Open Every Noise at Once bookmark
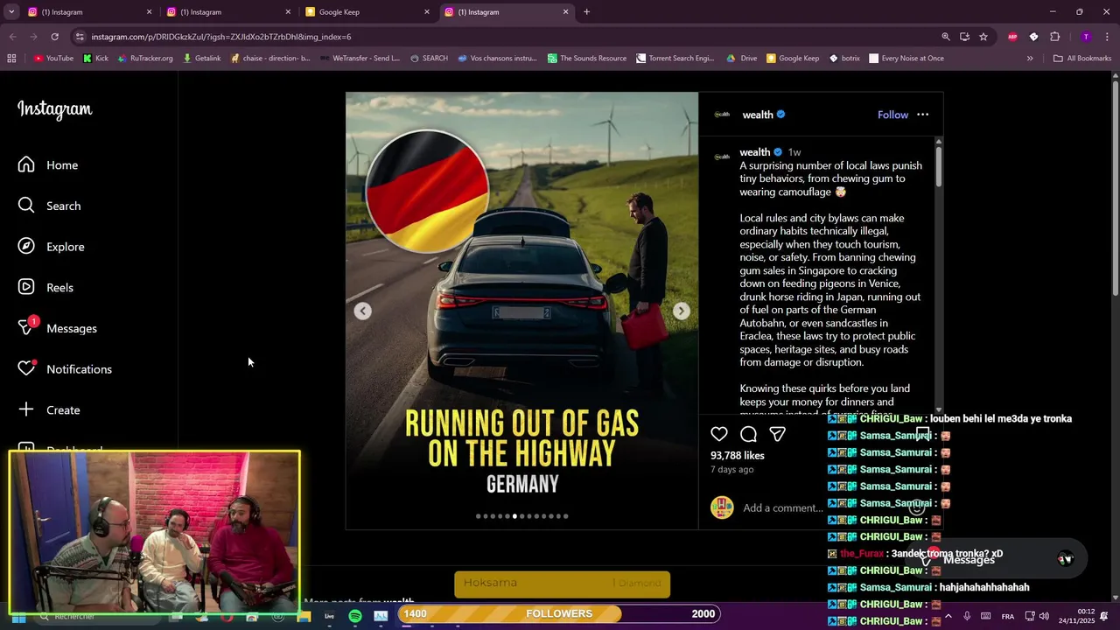This screenshot has width=1120, height=630. click(906, 59)
